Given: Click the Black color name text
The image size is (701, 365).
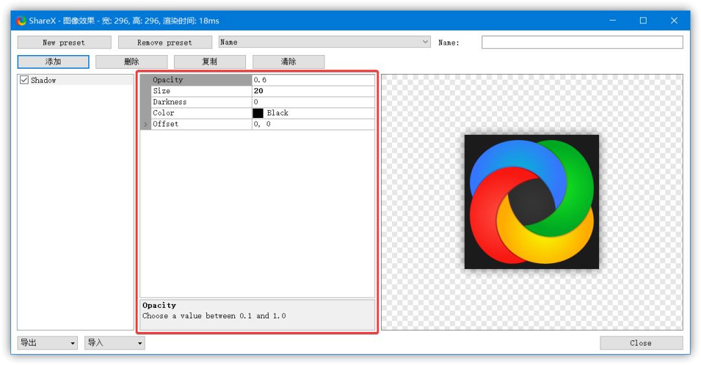Looking at the screenshot, I should [x=278, y=113].
